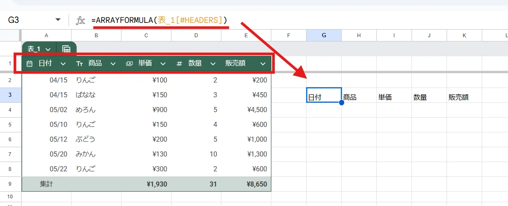Click the text type icon in 商品 header

[80, 63]
